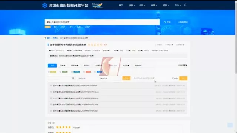Screen dimensions: 237x133
Task: Expand the 应用 dropdown in top navigation
Action: coord(142,5)
